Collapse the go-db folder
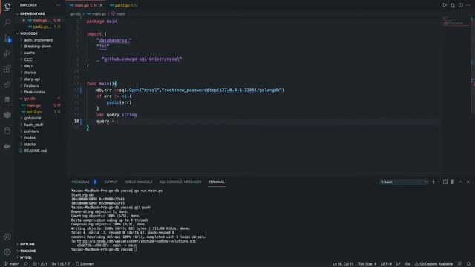475x267 pixels. (x=30, y=99)
